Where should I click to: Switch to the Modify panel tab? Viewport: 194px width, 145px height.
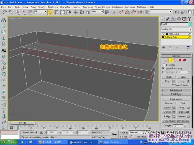click(x=168, y=19)
